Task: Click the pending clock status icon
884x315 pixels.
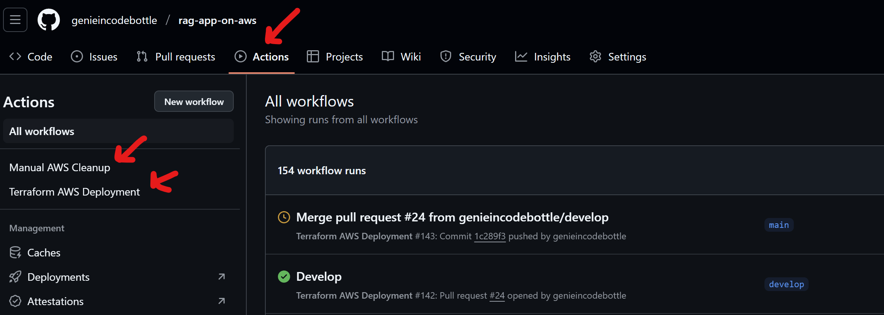Action: click(x=284, y=217)
